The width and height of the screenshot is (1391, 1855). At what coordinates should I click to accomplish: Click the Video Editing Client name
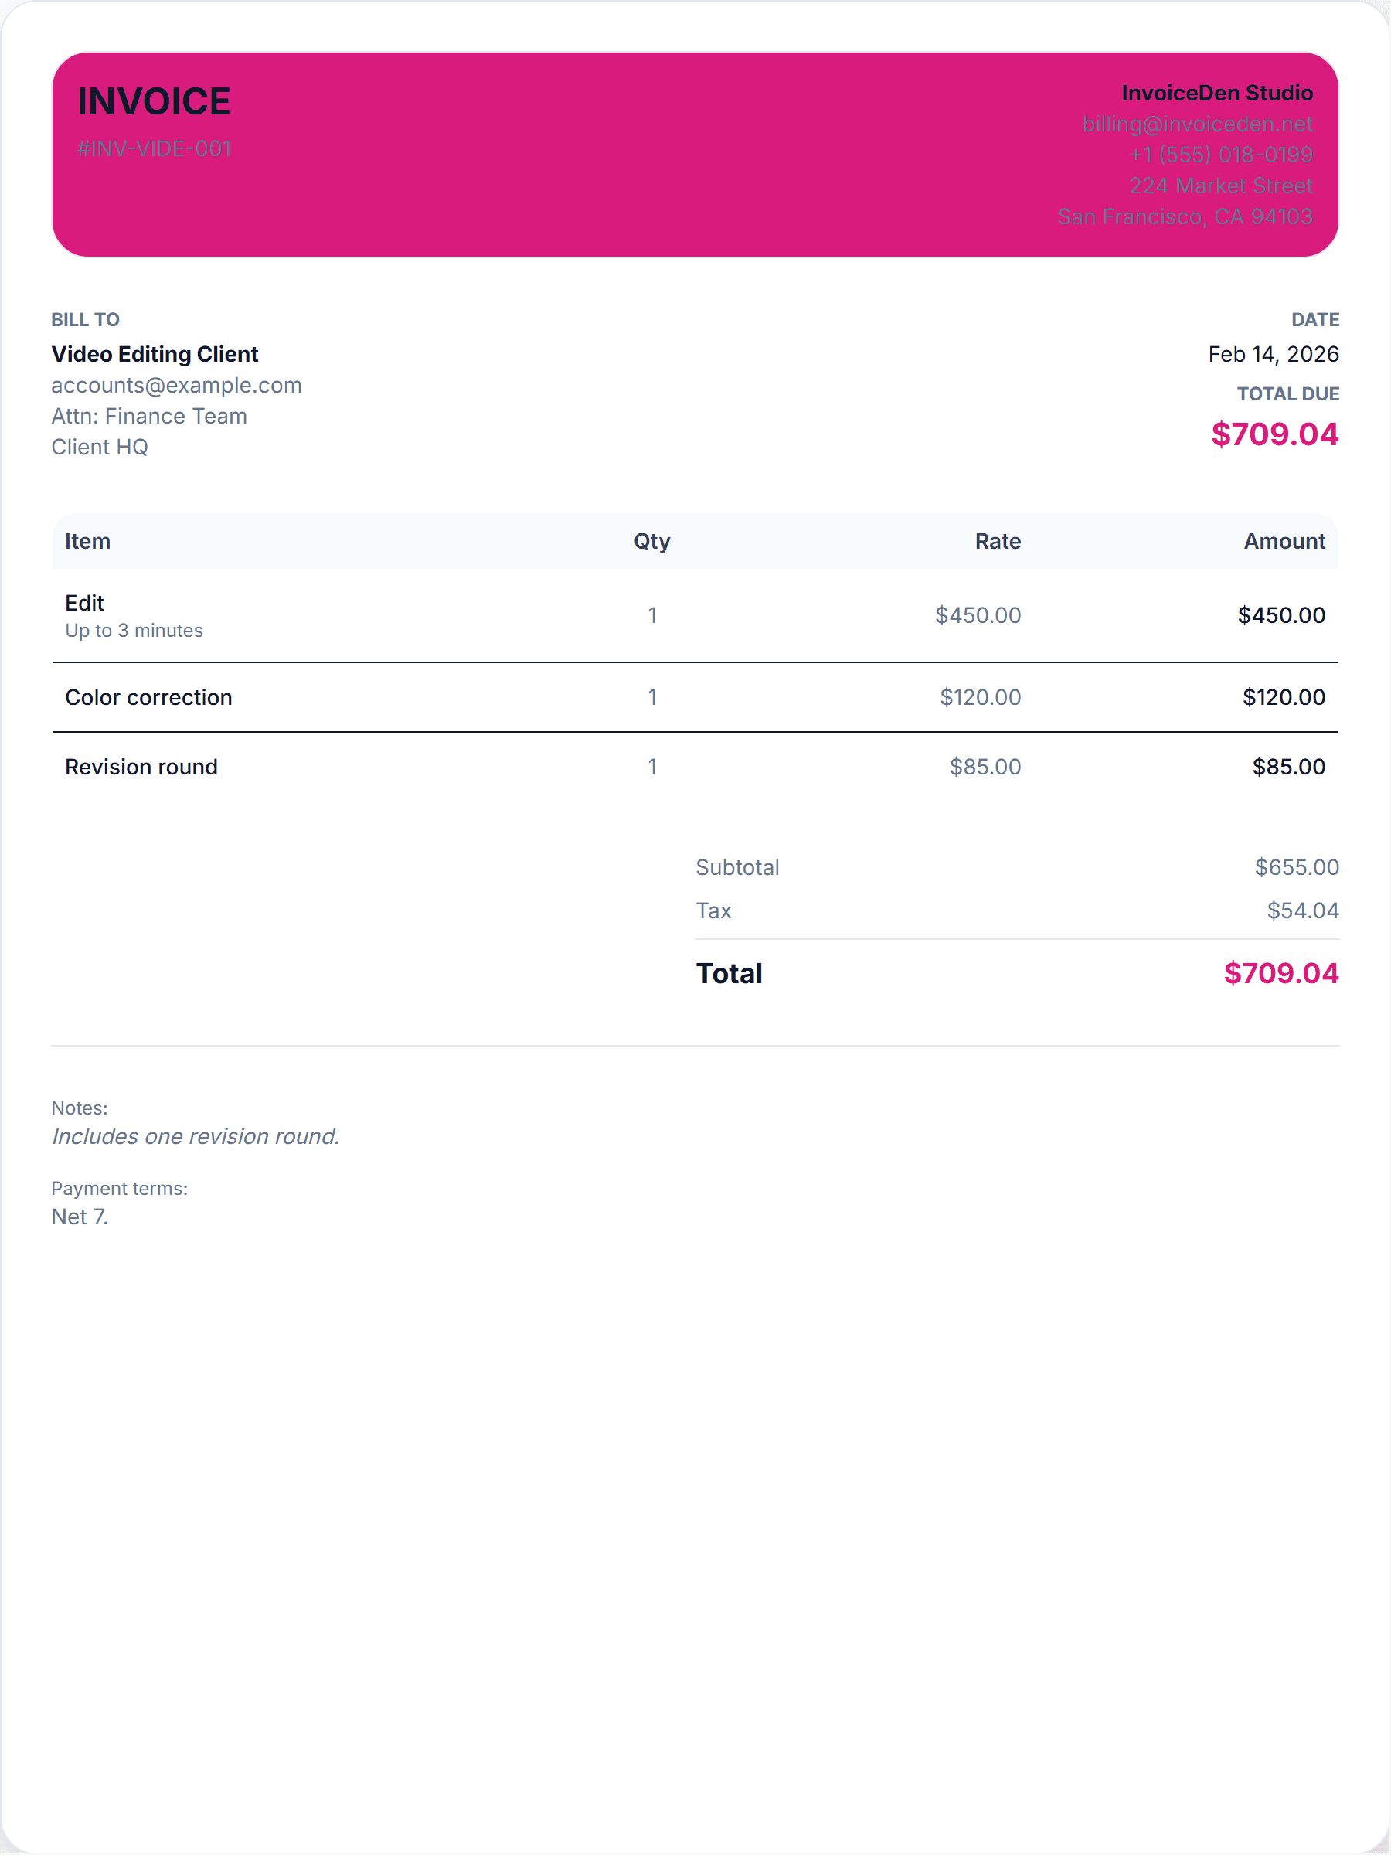(x=155, y=354)
